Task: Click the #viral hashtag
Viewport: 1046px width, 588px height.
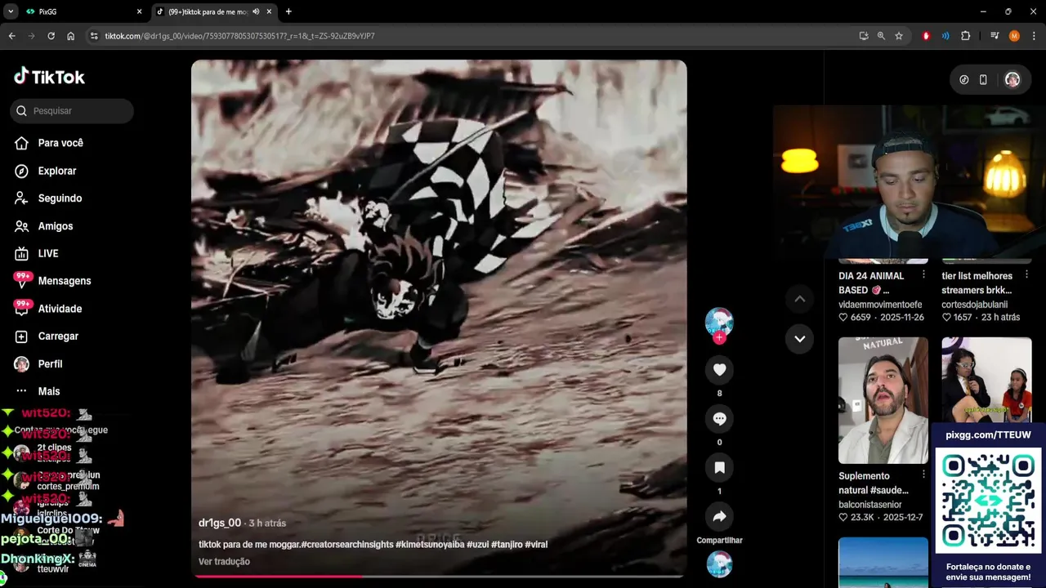Action: (x=536, y=545)
